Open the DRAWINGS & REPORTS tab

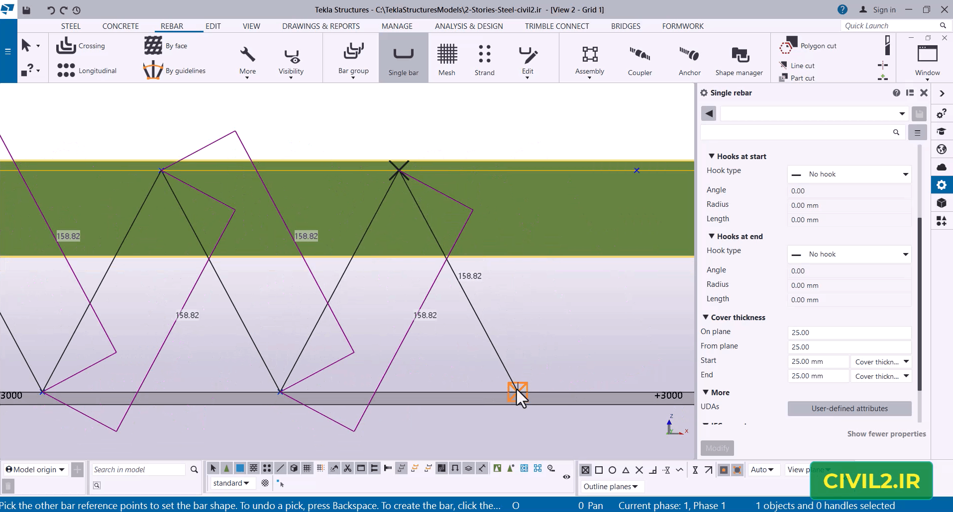[x=321, y=26]
